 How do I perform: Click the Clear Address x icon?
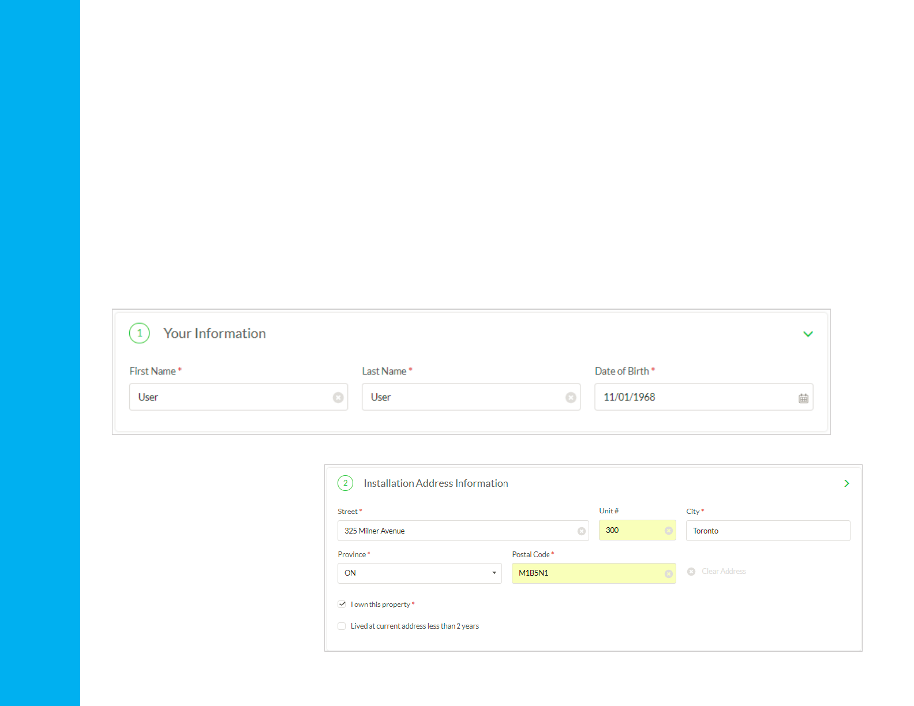pos(691,572)
